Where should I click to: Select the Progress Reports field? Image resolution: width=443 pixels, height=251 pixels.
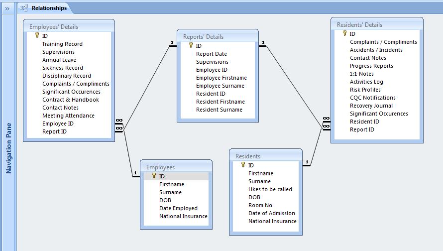click(371, 66)
